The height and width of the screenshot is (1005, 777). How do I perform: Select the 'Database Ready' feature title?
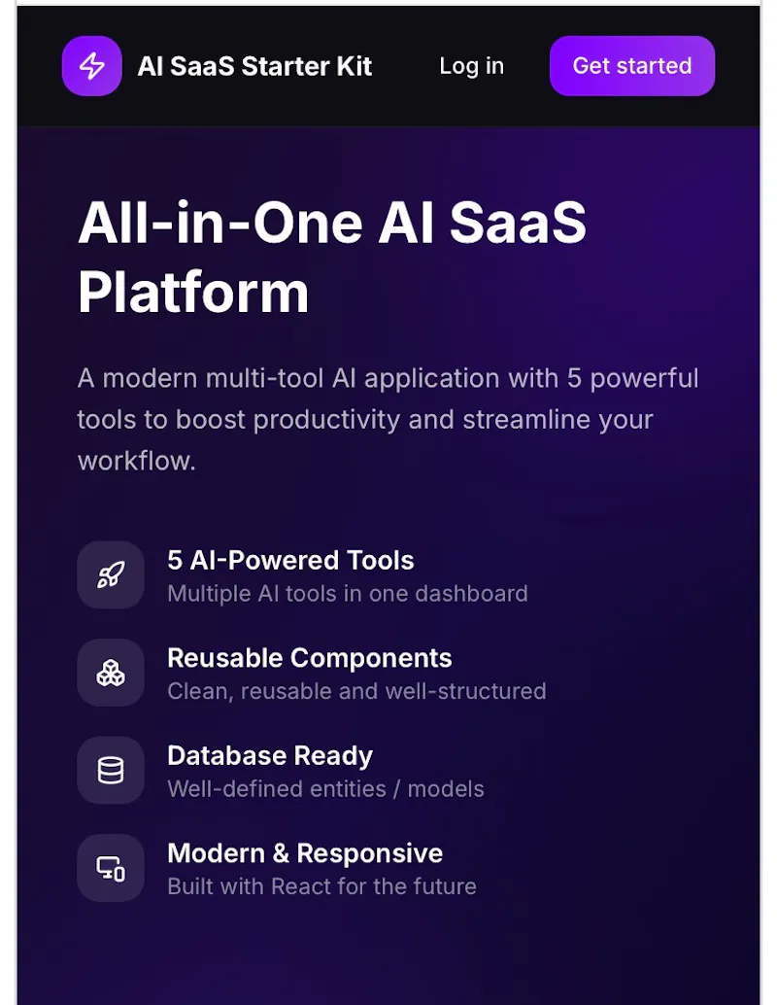[270, 756]
